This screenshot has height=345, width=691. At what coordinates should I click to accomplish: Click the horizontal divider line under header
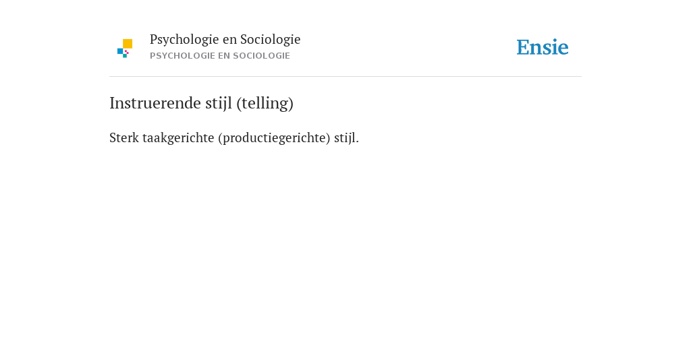point(345,77)
